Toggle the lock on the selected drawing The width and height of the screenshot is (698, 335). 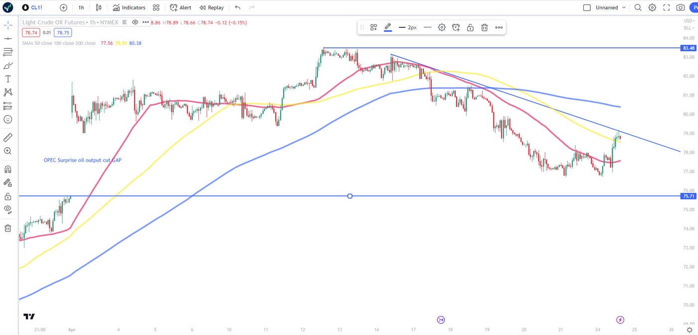470,27
